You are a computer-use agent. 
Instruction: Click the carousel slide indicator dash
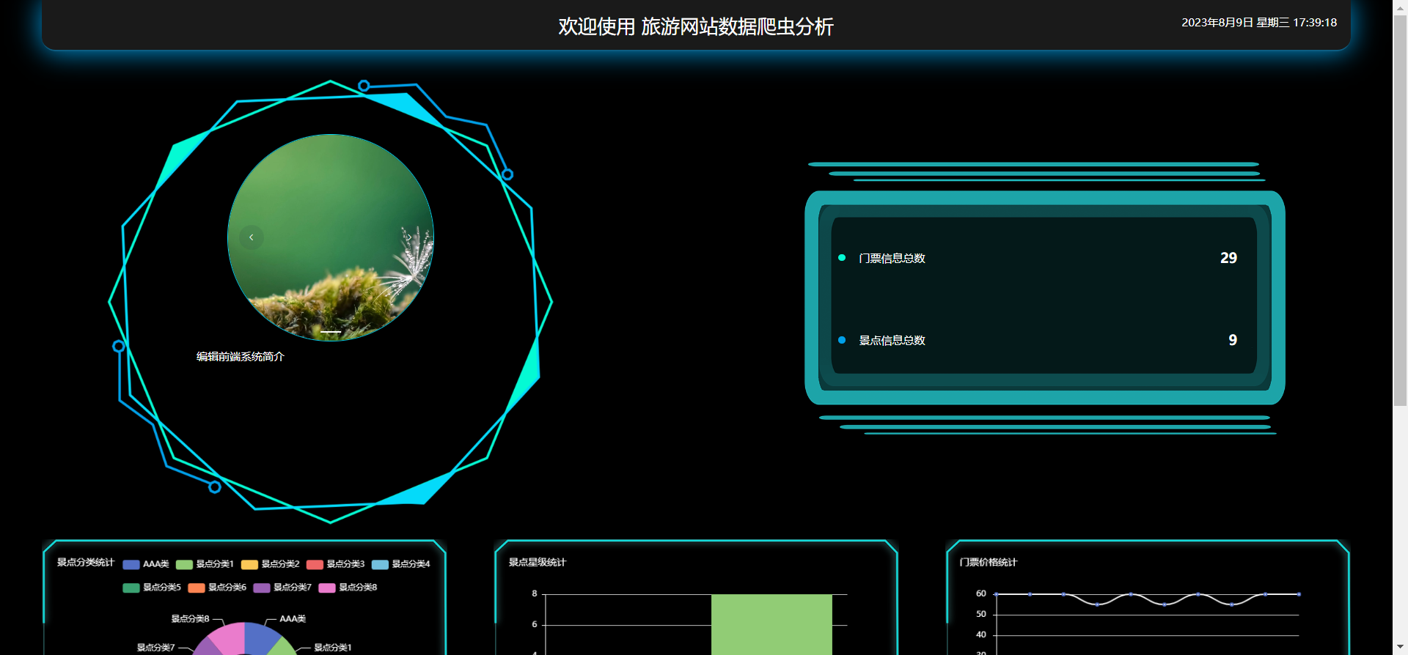pyautogui.click(x=331, y=332)
